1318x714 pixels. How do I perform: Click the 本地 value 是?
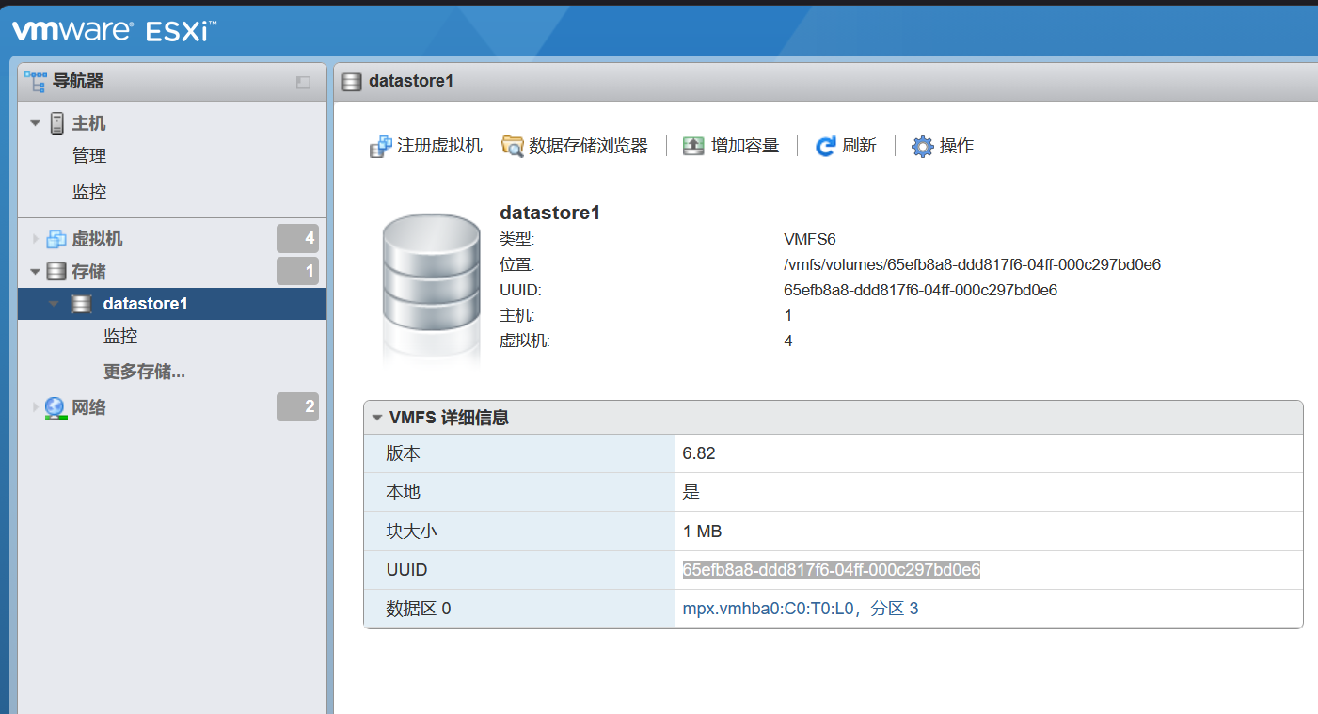691,492
